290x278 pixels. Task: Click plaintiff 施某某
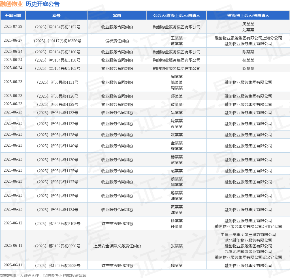pyautogui.click(x=177, y=149)
